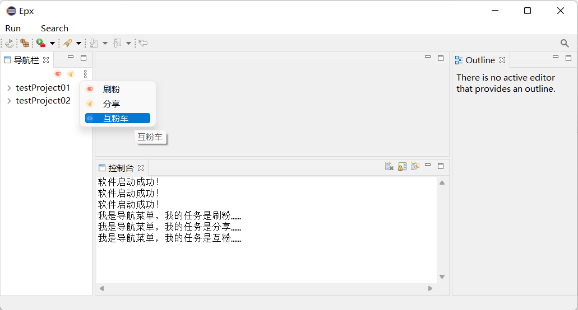The image size is (578, 310).
Task: Click the Skip All Breakpoints toolbar icon
Action: point(10,43)
